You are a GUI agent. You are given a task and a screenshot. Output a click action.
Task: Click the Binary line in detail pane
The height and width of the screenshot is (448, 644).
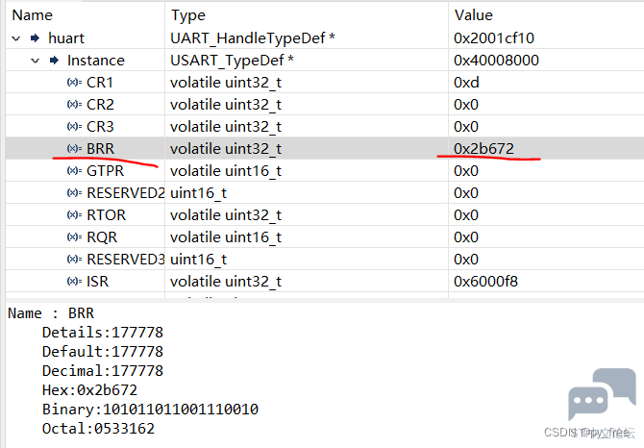coord(150,410)
